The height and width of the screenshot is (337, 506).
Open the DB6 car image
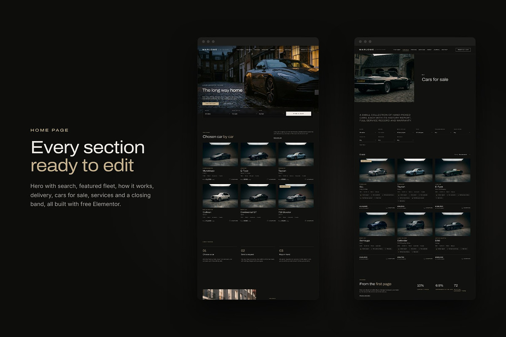(453, 224)
